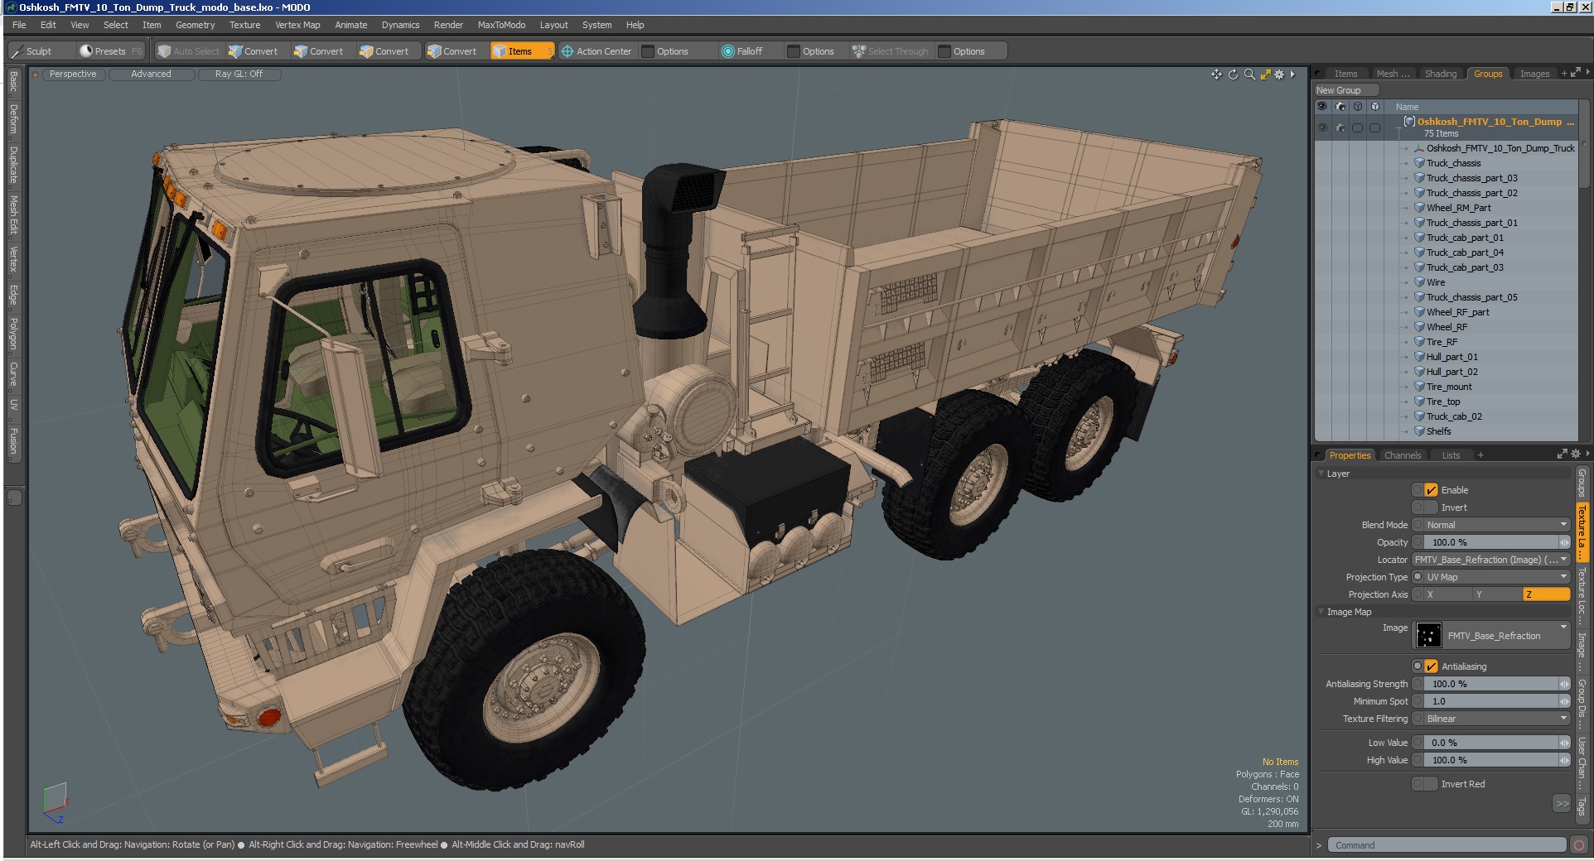
Task: Open the Locator dropdown
Action: (1491, 560)
